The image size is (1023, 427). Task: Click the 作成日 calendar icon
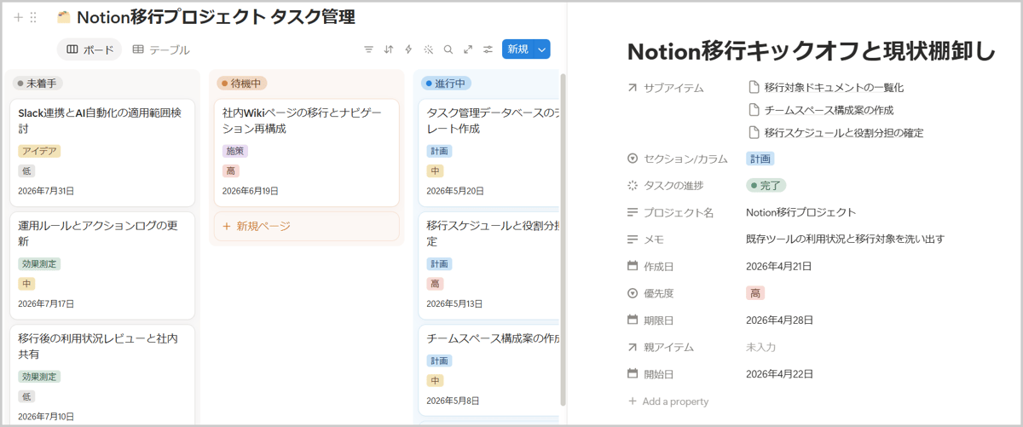coord(633,266)
